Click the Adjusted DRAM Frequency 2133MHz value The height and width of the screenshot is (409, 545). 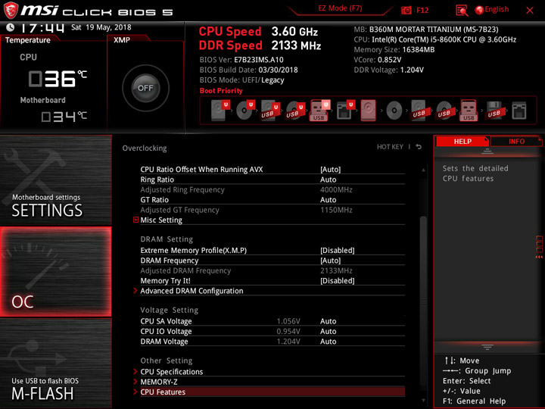pos(336,270)
